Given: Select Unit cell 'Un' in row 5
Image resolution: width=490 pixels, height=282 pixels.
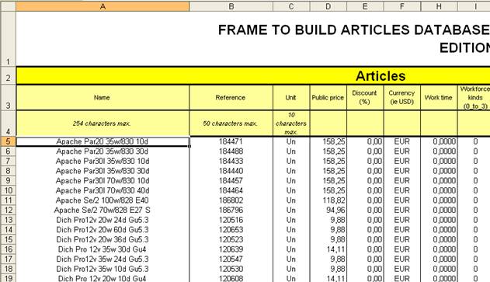Looking at the screenshot, I should click(291, 141).
